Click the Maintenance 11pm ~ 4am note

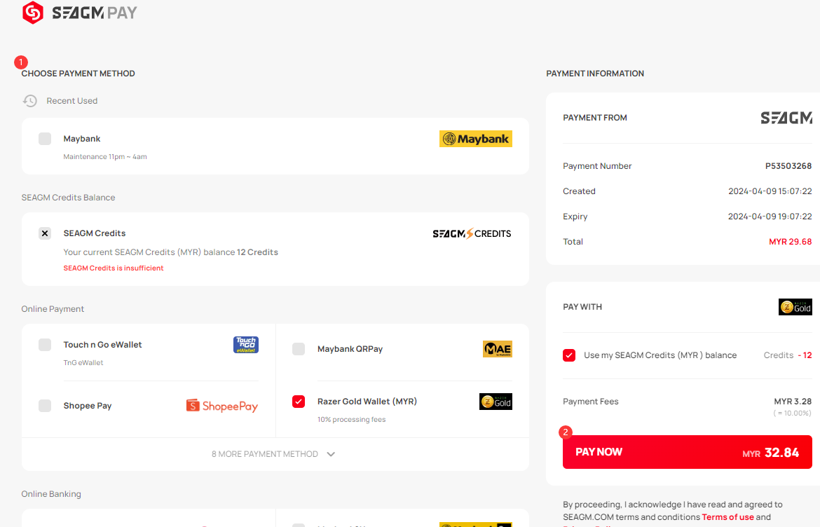point(105,157)
